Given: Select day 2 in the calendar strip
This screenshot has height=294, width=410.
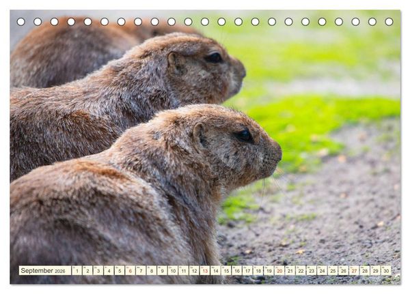Looking at the screenshot, I should click(x=87, y=271).
